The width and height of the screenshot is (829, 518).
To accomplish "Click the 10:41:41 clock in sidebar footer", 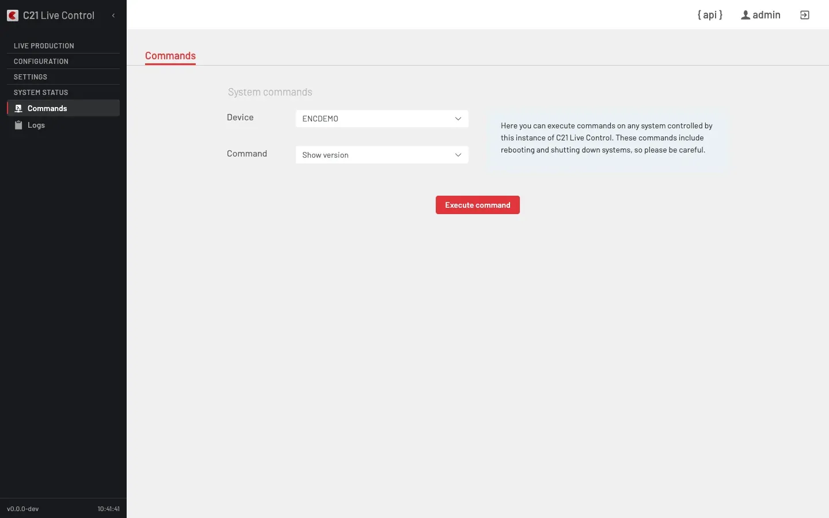I will pyautogui.click(x=109, y=509).
